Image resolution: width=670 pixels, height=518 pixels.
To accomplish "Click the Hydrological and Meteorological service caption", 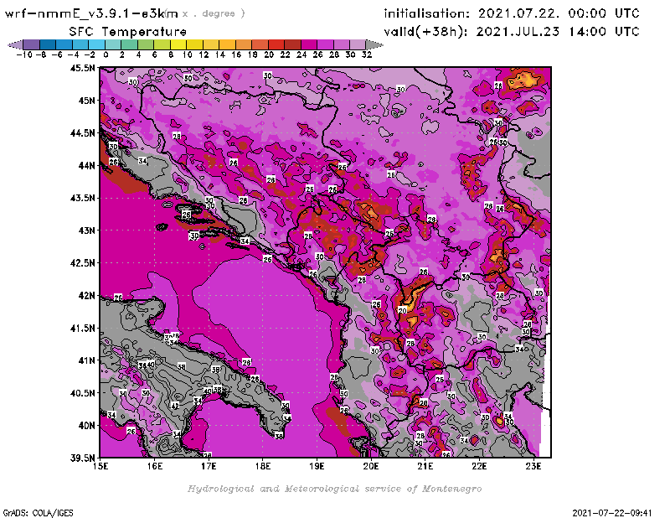I will (334, 489).
